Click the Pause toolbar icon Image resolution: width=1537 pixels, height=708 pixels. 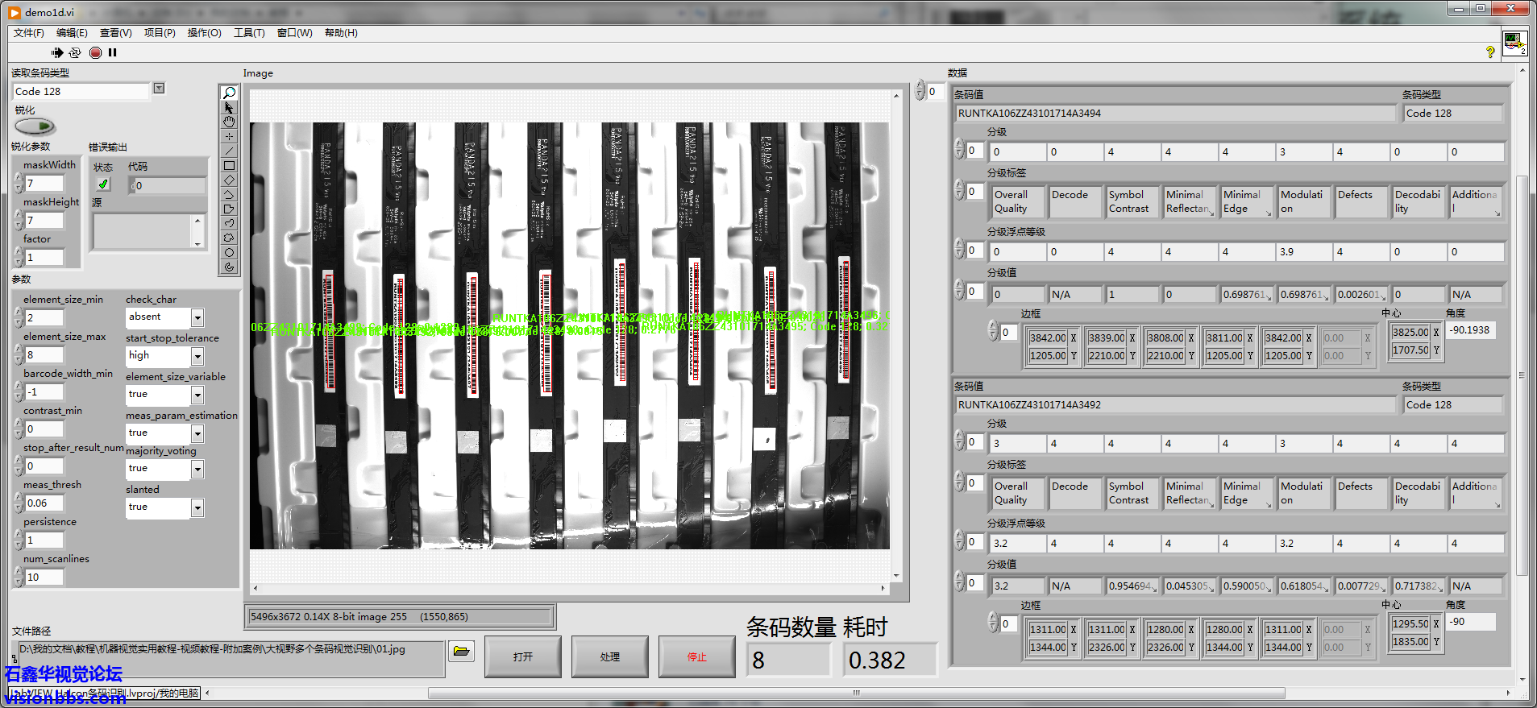pos(113,52)
